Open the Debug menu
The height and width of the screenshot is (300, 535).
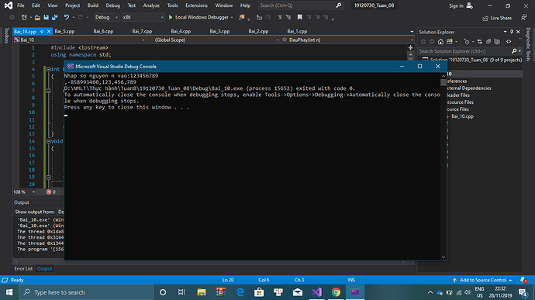click(x=112, y=5)
